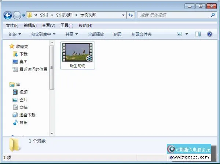
Task: Close the explorer window
Action: tap(212, 6)
